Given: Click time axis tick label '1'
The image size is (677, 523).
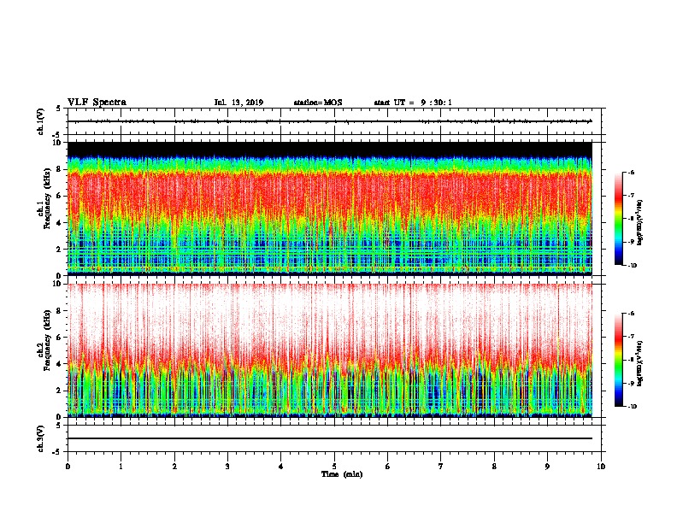Looking at the screenshot, I should [121, 467].
